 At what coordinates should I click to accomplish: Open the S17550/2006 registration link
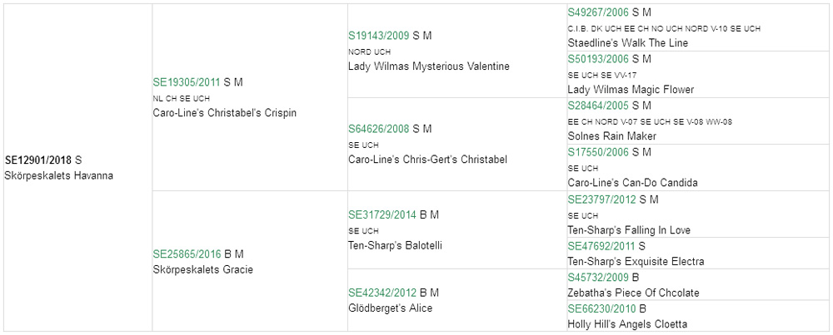click(598, 152)
